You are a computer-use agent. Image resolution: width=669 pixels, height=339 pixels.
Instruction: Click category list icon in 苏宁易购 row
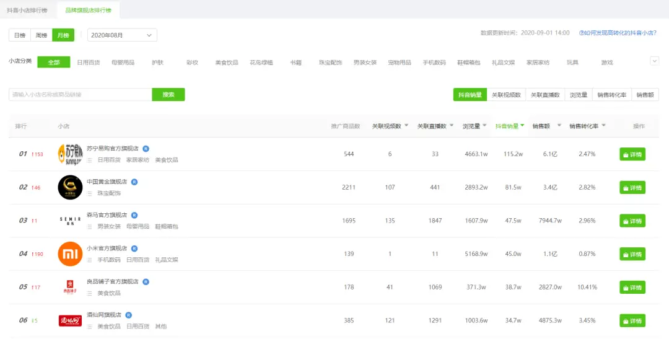tap(90, 160)
